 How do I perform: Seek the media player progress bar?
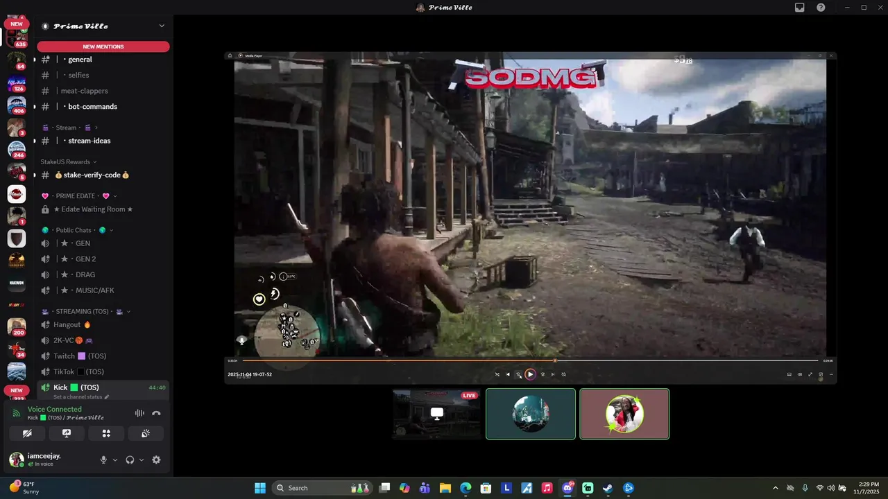[531, 360]
